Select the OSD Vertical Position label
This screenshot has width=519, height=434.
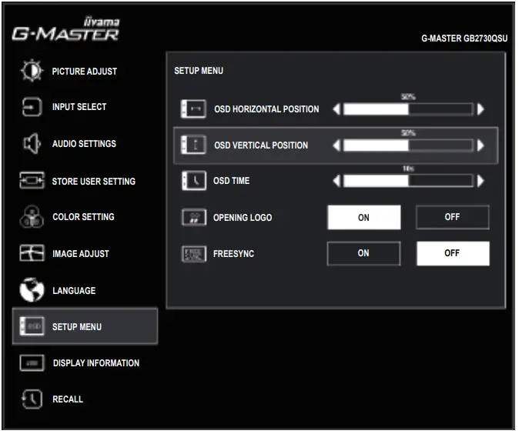pyautogui.click(x=261, y=145)
